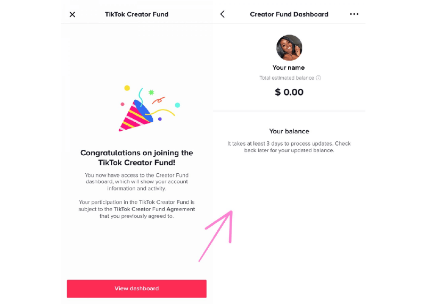
Task: Tap the teal confetti dot near party hat
Action: pos(177,105)
